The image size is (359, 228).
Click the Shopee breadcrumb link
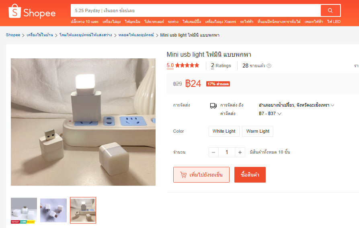pos(13,35)
